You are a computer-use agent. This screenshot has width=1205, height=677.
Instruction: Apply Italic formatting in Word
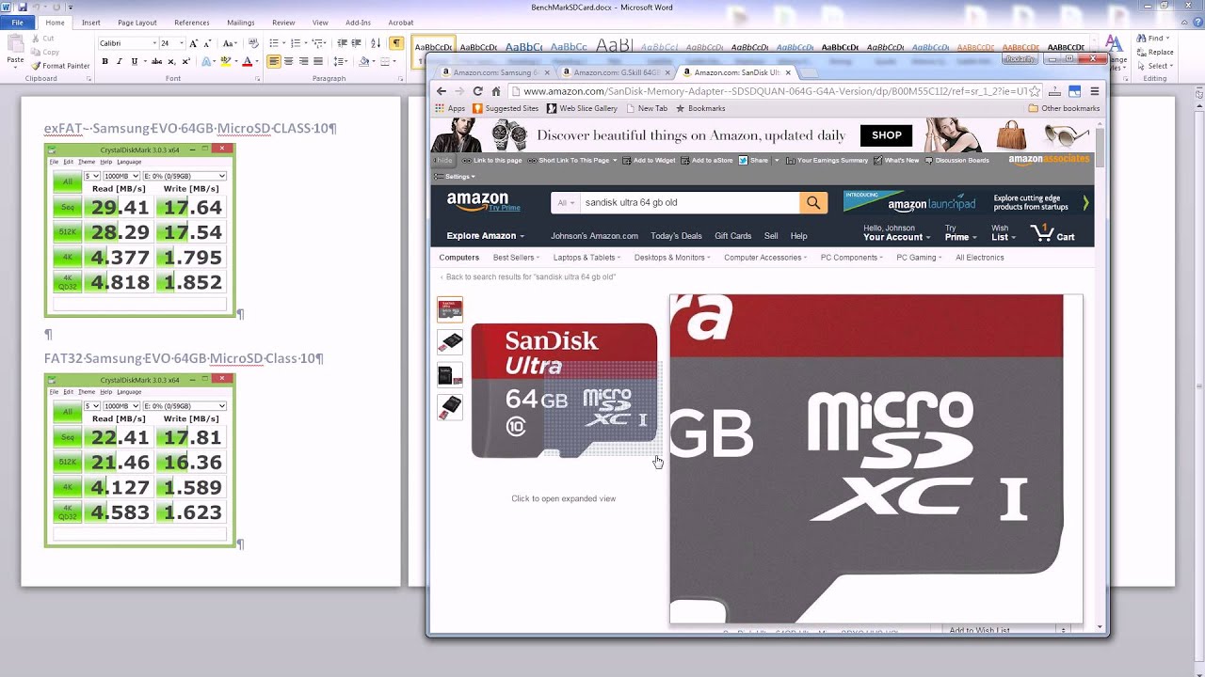120,61
